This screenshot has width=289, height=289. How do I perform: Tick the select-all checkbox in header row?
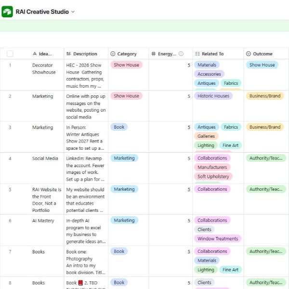point(10,54)
